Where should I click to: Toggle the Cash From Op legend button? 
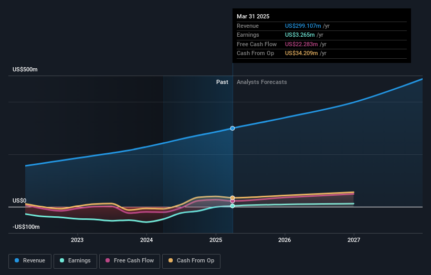[191, 261]
